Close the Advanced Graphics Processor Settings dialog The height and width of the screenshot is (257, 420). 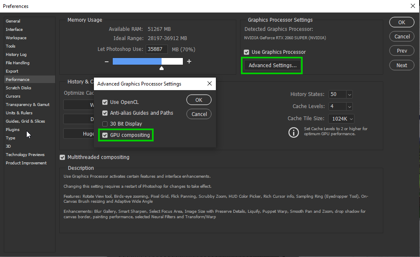coord(210,83)
